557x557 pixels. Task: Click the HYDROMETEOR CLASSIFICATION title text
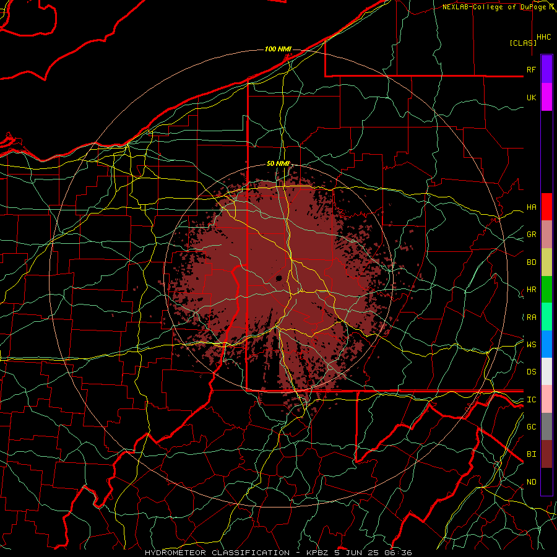(x=217, y=553)
